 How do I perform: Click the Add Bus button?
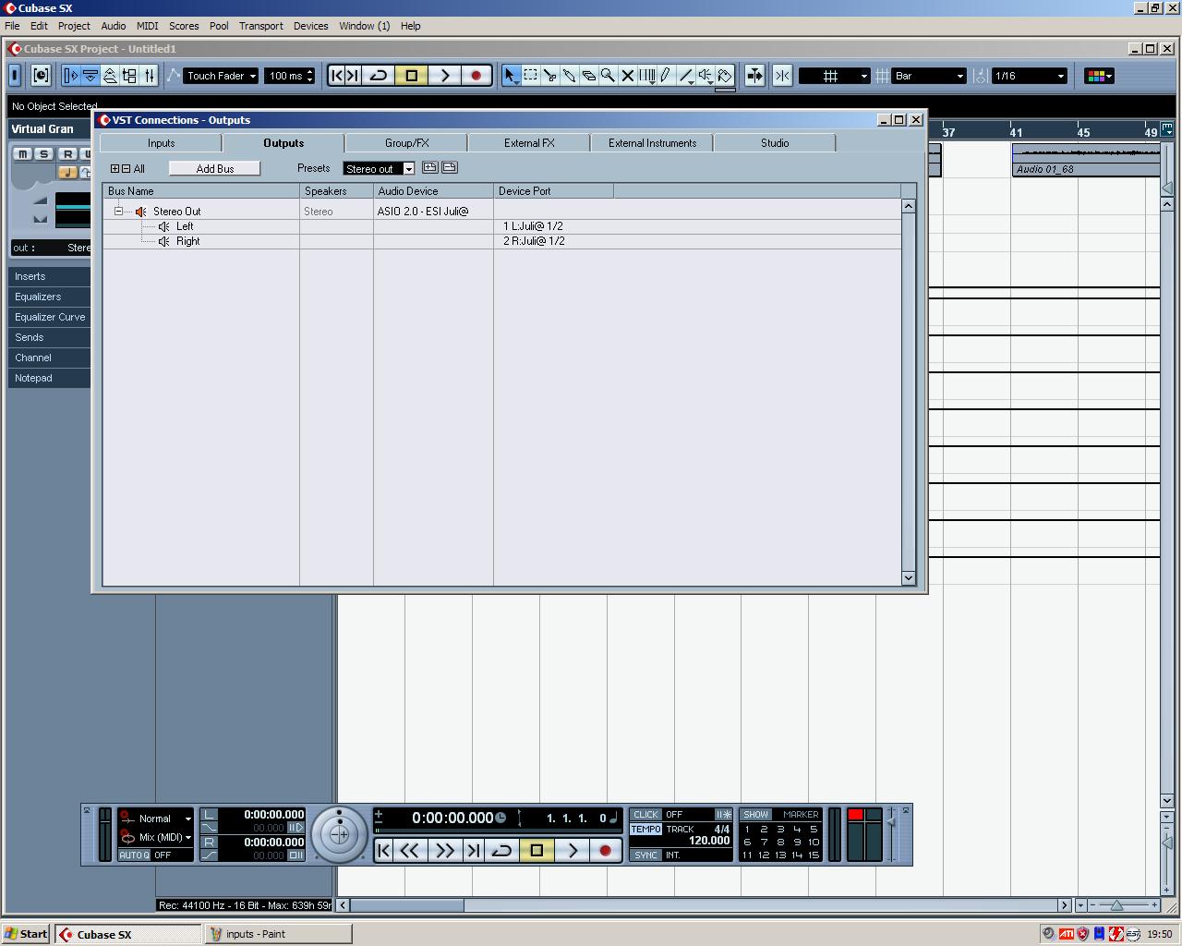click(x=214, y=168)
